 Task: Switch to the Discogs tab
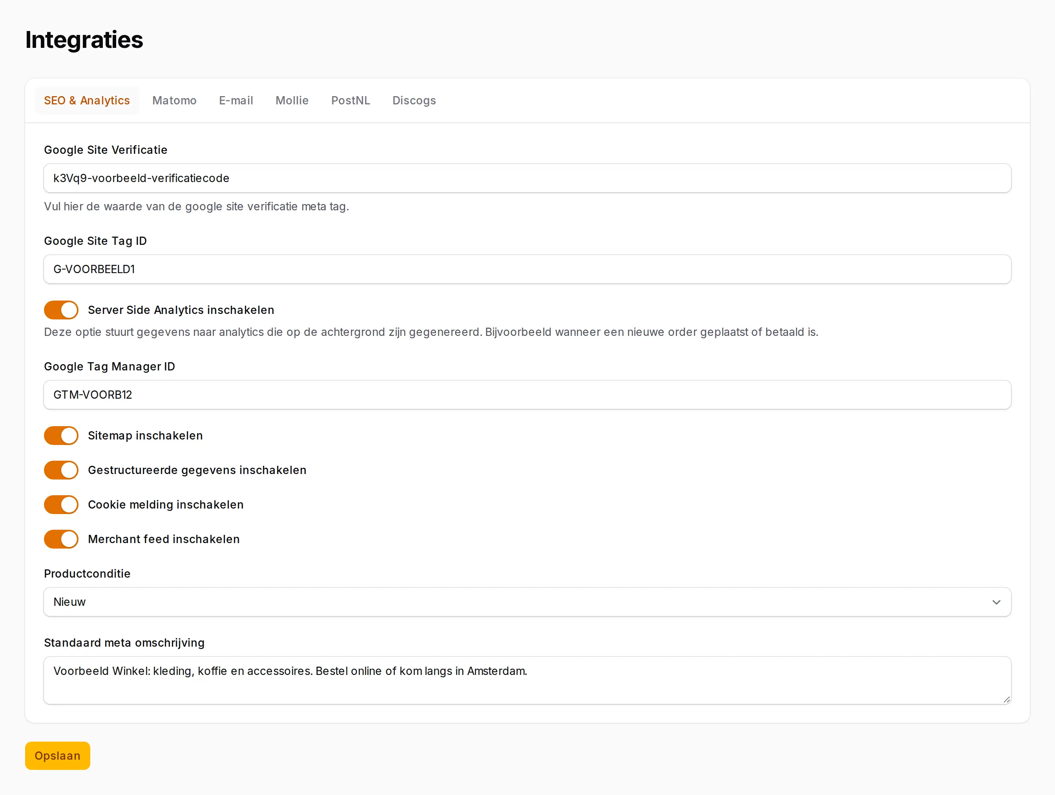(x=414, y=100)
